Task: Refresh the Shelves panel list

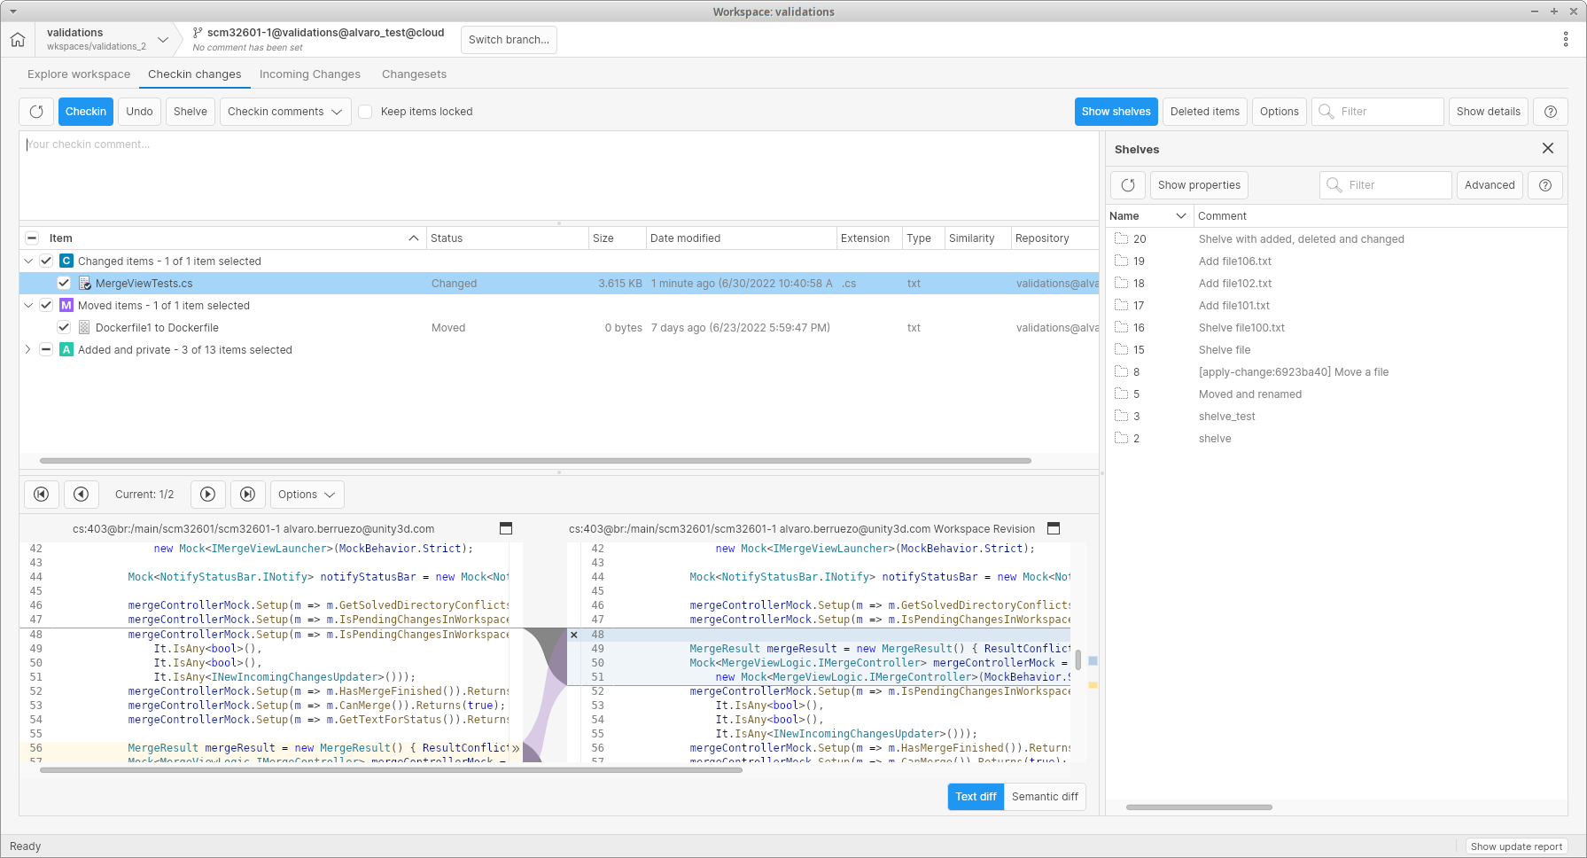Action: (1127, 185)
